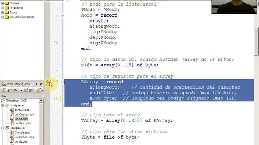Click the project panel title icon
Viewport: 259px width, 145px height.
[3, 84]
